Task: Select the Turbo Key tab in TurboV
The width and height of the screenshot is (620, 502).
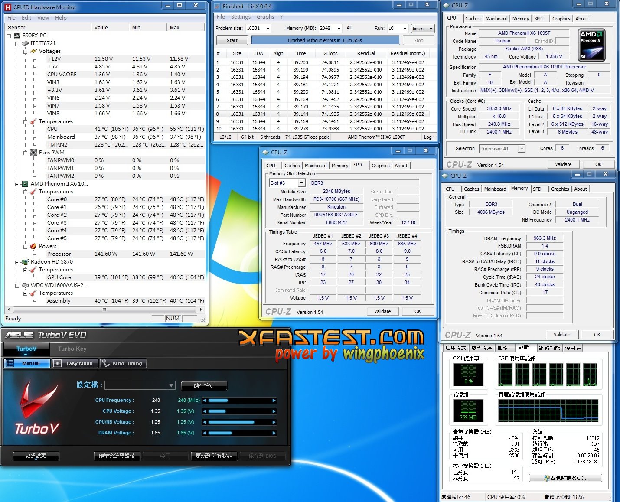Action: click(x=72, y=349)
